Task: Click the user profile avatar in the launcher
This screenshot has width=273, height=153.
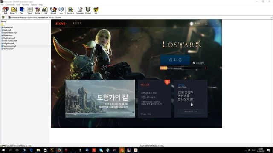Action: (x=192, y=23)
